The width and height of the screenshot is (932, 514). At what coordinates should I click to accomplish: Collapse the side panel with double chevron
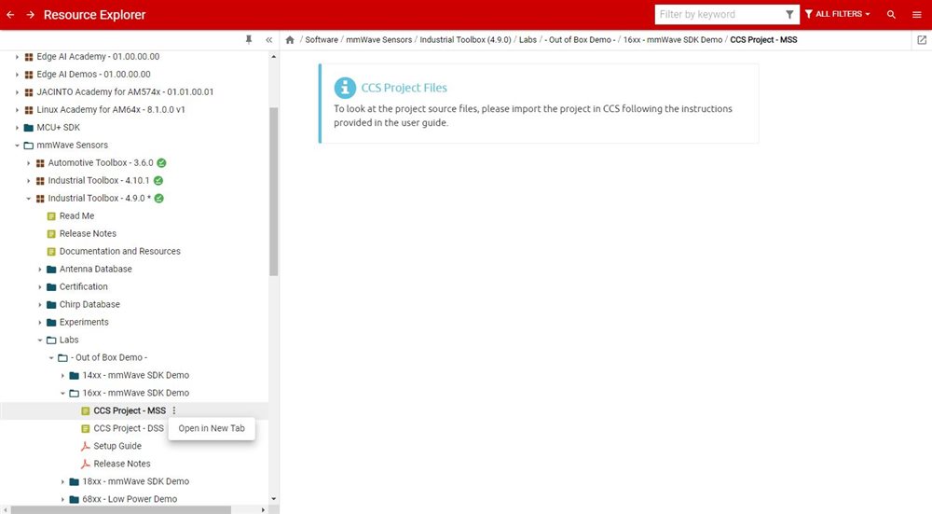tap(268, 40)
